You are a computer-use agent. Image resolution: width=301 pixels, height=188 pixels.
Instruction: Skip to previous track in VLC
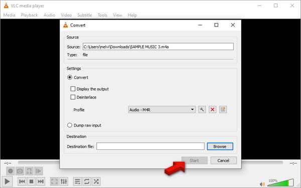click(22, 181)
